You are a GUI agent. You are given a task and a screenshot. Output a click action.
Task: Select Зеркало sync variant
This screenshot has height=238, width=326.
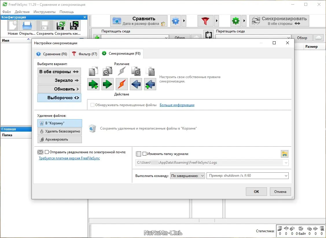59,80
